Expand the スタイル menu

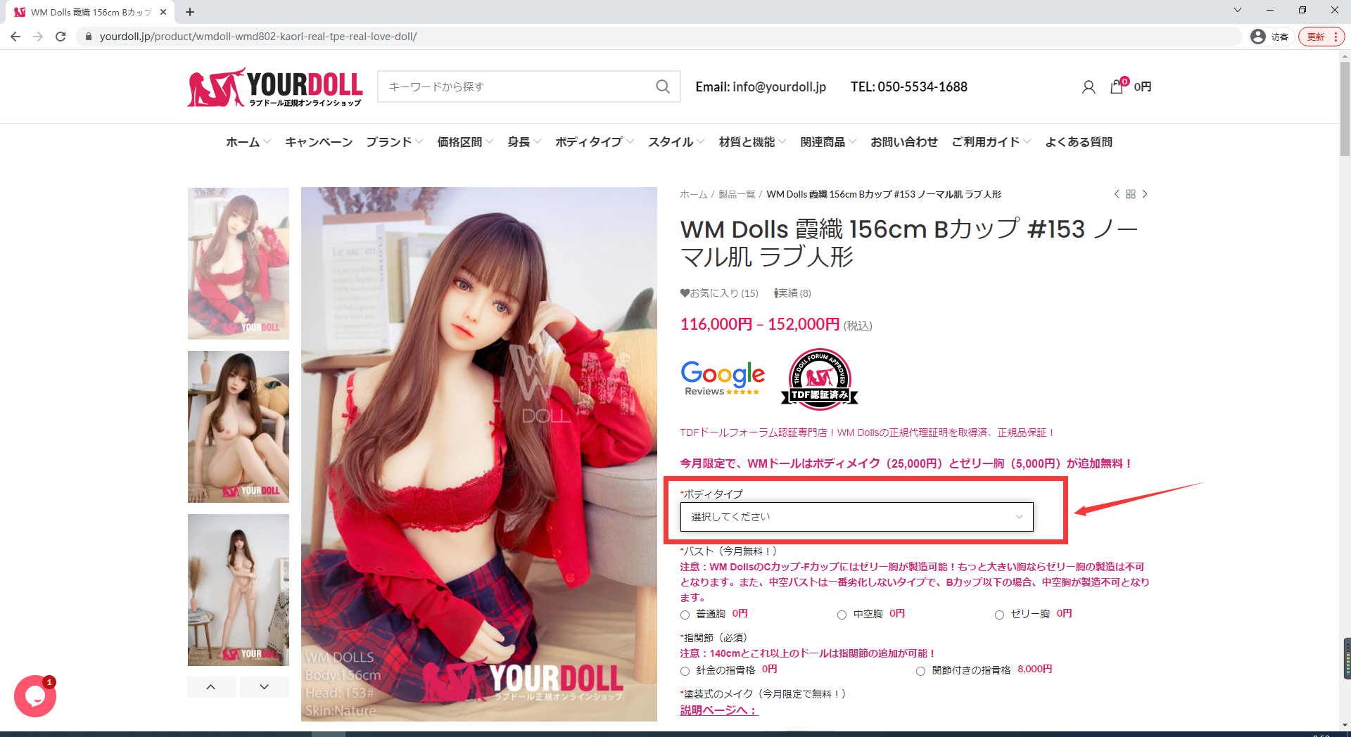(x=676, y=142)
